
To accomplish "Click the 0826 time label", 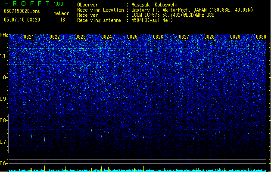I will click(x=158, y=37).
